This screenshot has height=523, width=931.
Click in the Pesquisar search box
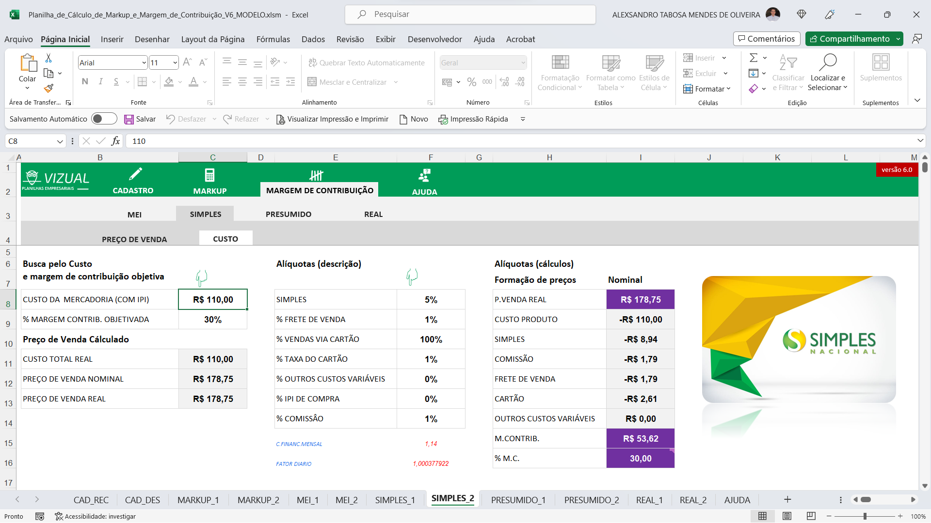click(470, 15)
